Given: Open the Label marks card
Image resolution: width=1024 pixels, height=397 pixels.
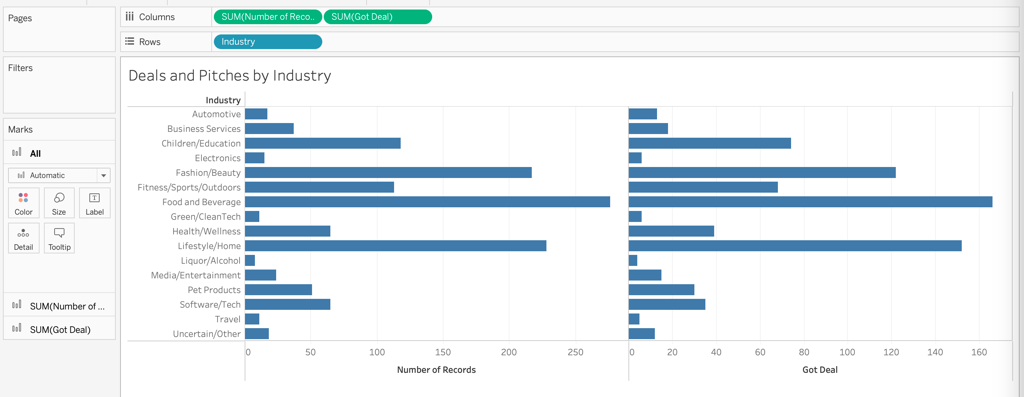Looking at the screenshot, I should coord(94,203).
